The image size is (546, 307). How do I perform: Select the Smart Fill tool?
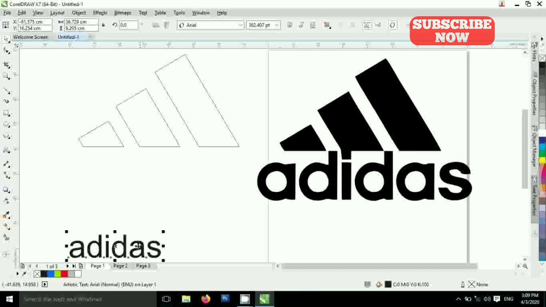coord(6,237)
